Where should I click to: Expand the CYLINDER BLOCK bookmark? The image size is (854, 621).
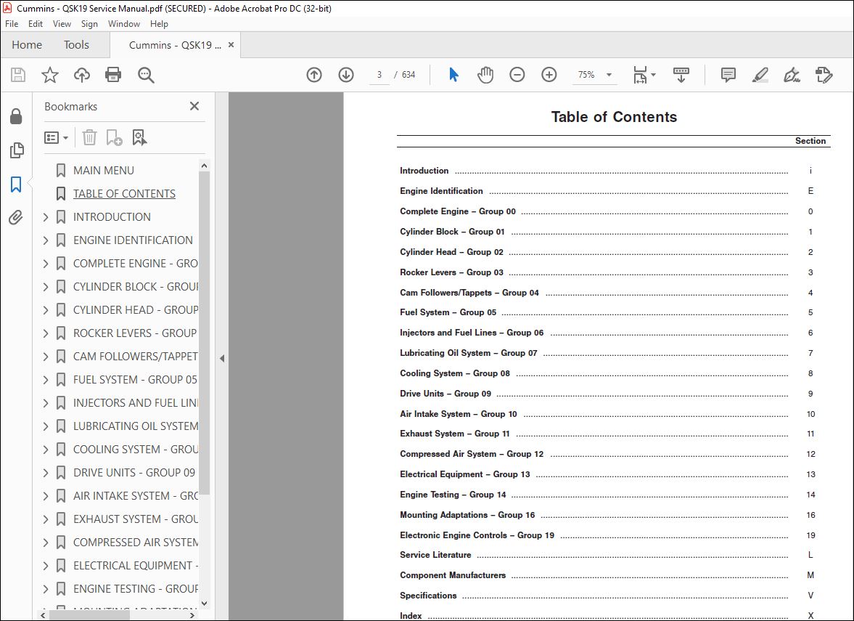pos(46,287)
